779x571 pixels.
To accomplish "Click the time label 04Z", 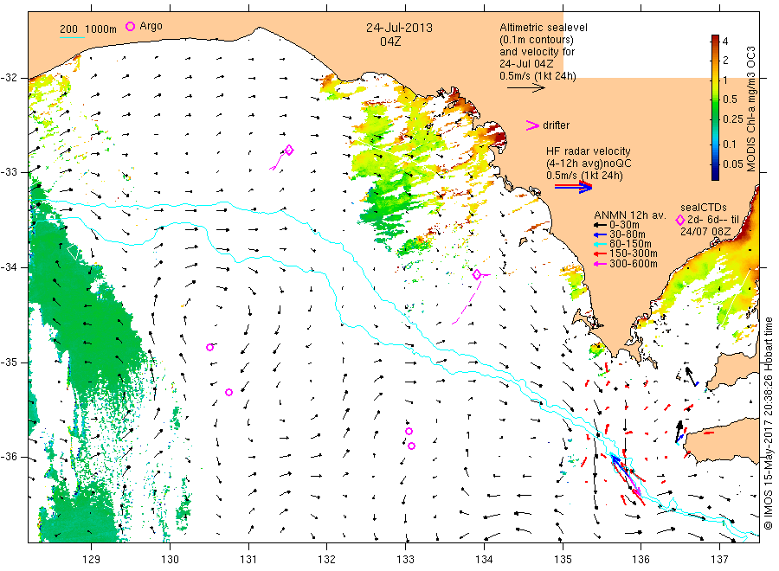I will click(390, 42).
